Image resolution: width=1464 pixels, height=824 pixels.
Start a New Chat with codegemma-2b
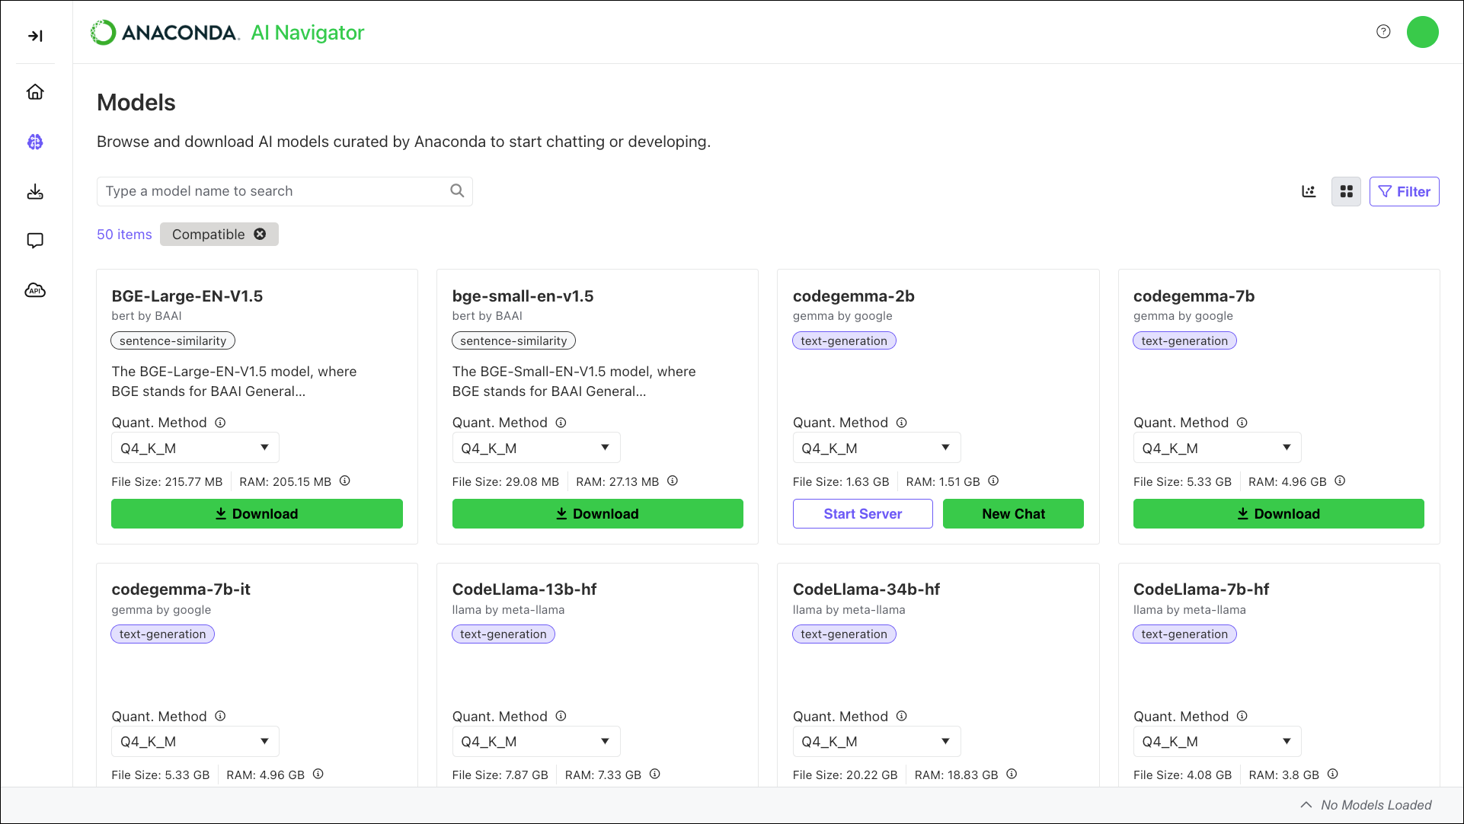point(1013,513)
